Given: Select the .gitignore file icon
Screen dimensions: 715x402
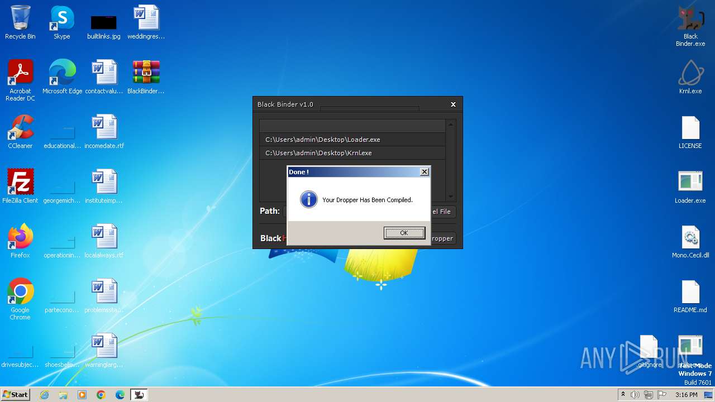Looking at the screenshot, I should [x=649, y=351].
